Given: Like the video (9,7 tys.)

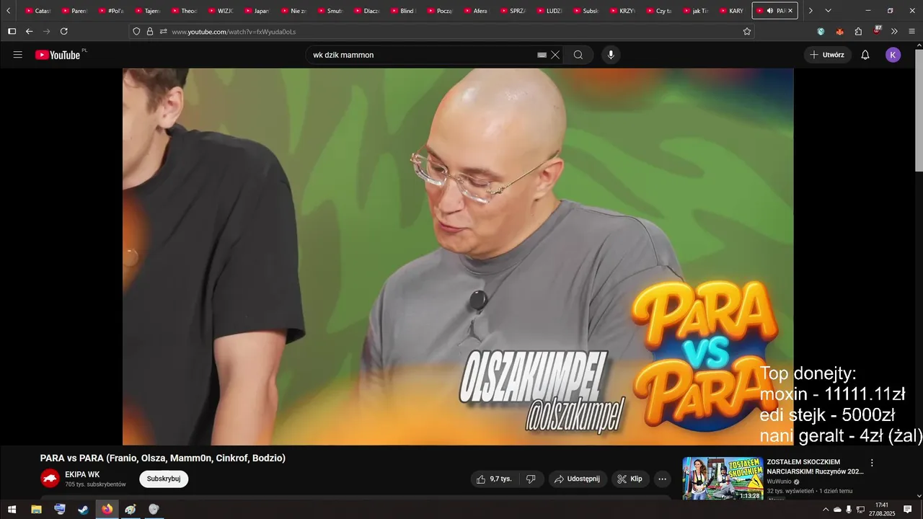Looking at the screenshot, I should click(495, 479).
